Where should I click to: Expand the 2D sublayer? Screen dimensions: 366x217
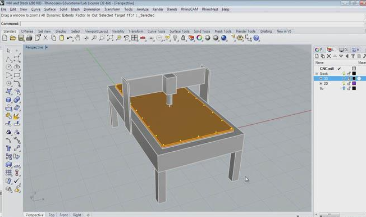(321, 83)
